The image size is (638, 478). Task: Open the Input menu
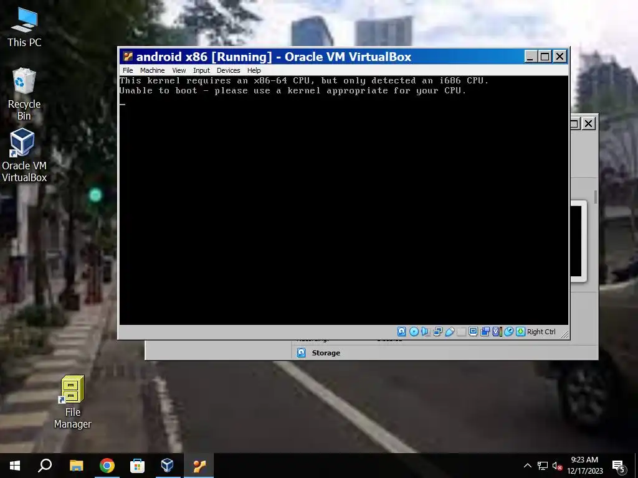[x=201, y=70]
